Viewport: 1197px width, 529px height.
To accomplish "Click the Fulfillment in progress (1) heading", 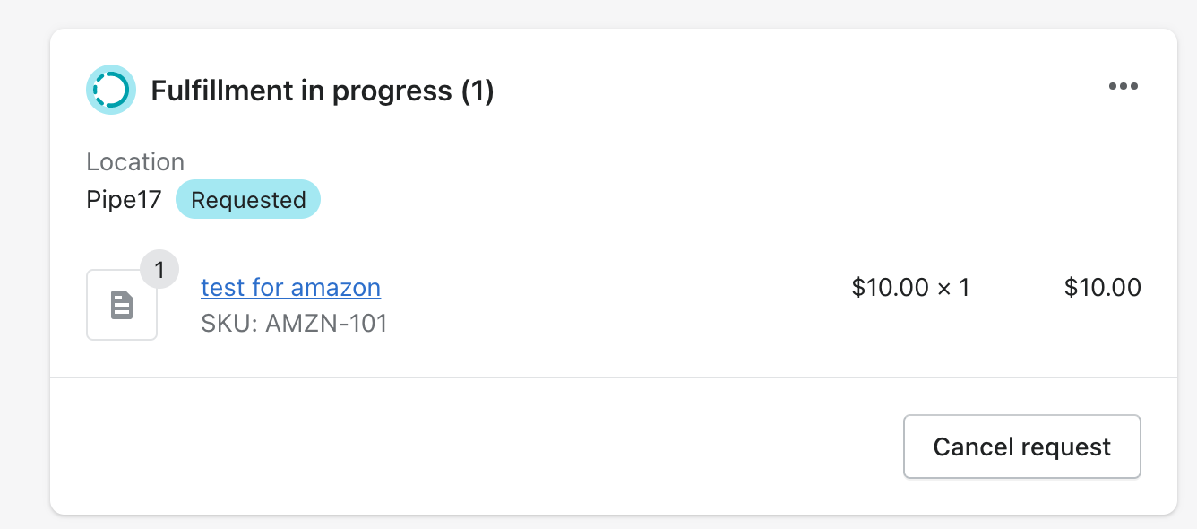I will click(323, 91).
